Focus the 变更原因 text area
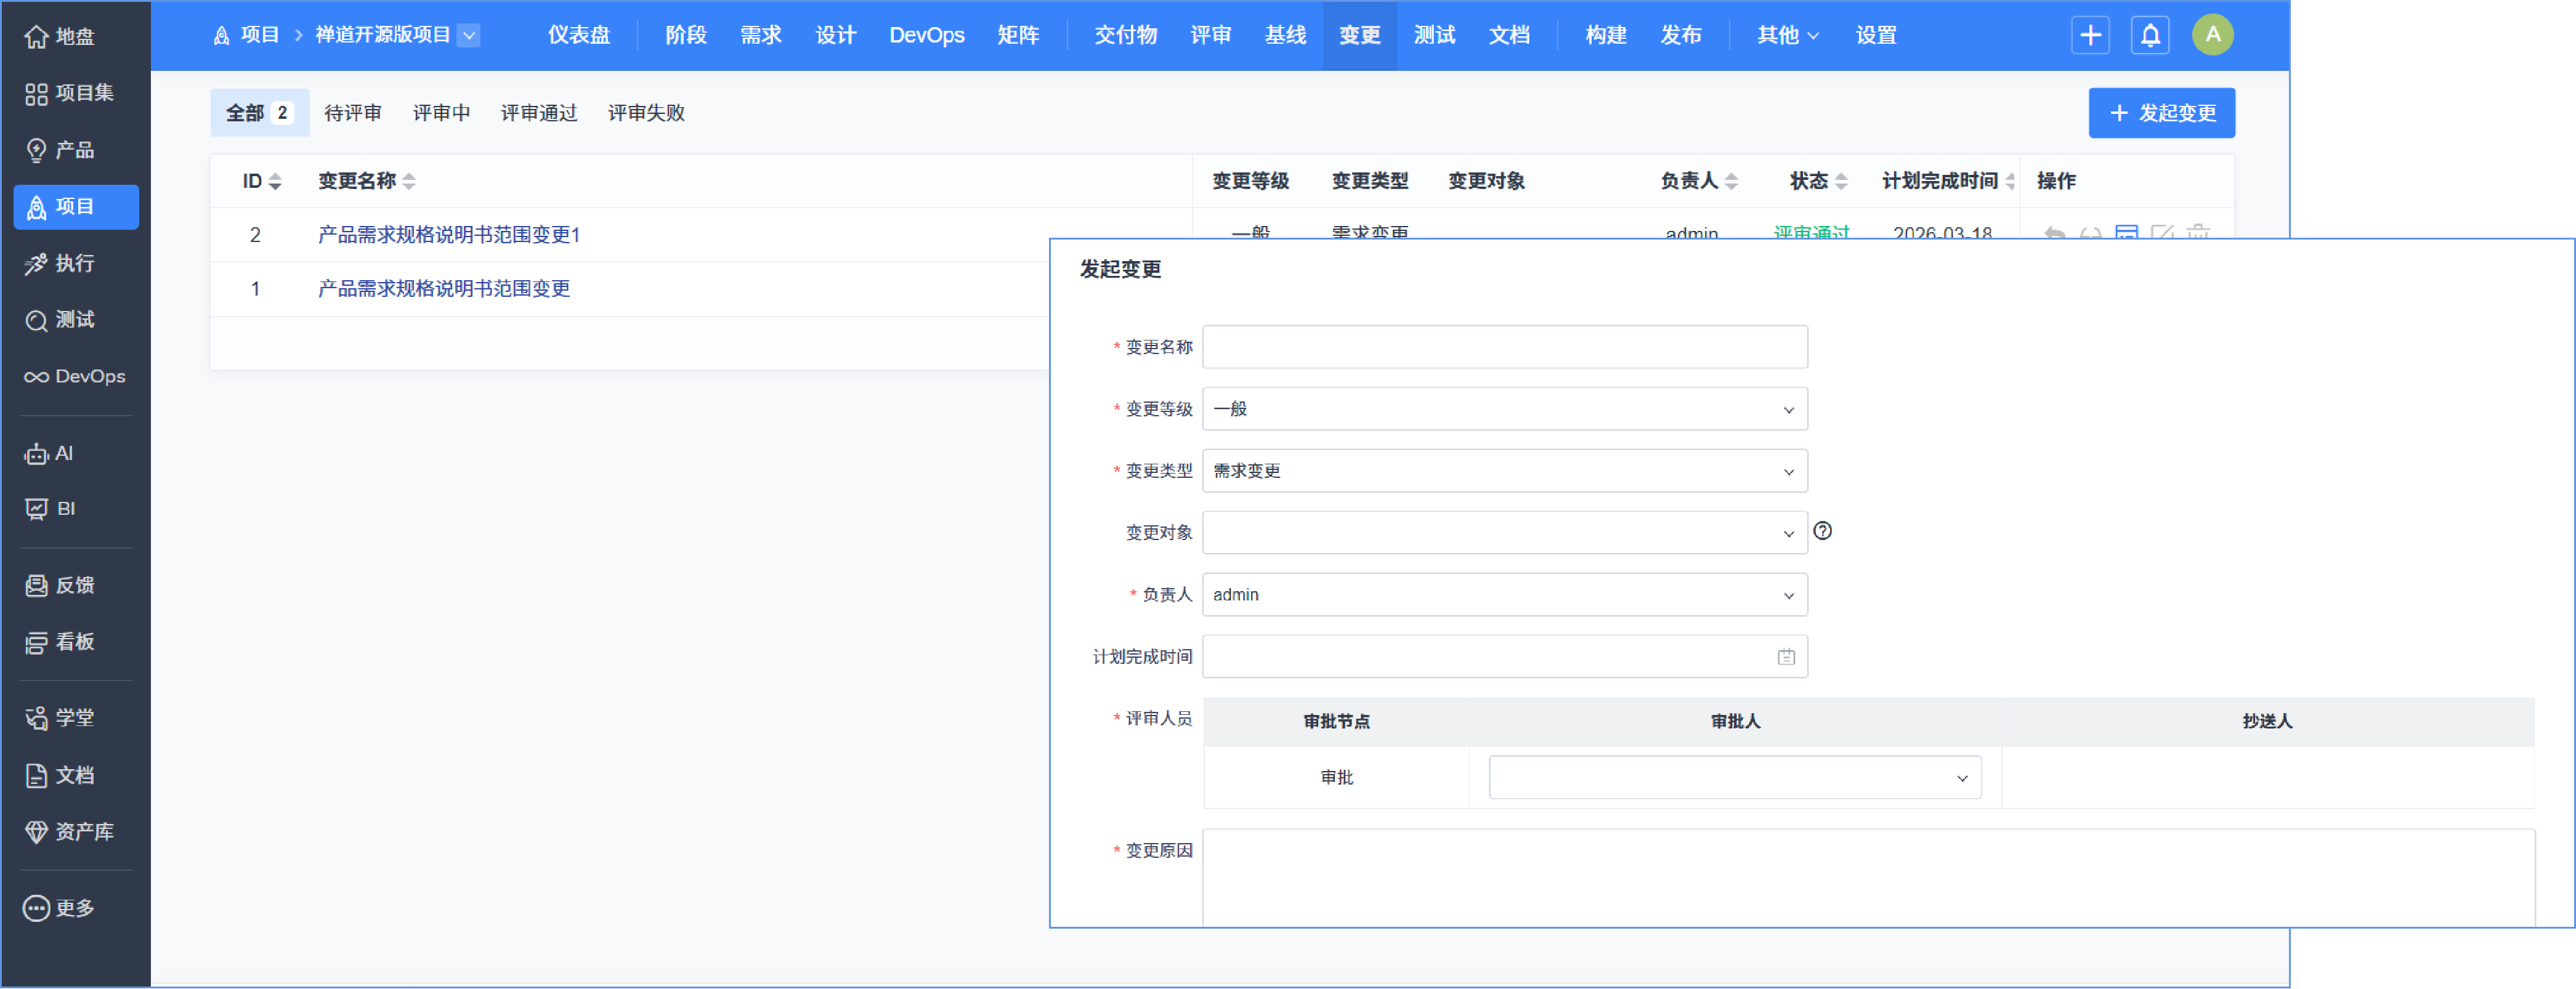 (x=1868, y=878)
